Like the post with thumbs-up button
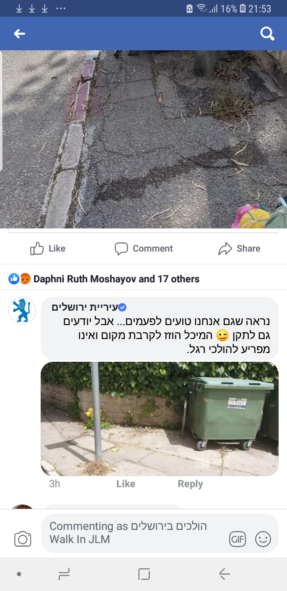 48,248
